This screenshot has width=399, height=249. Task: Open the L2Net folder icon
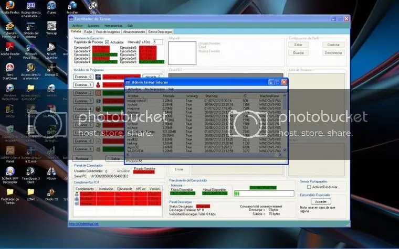31,194
